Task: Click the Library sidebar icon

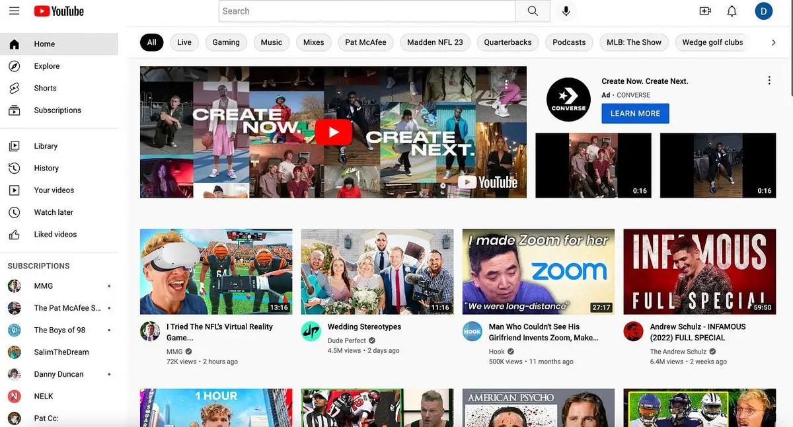Action: [14, 146]
